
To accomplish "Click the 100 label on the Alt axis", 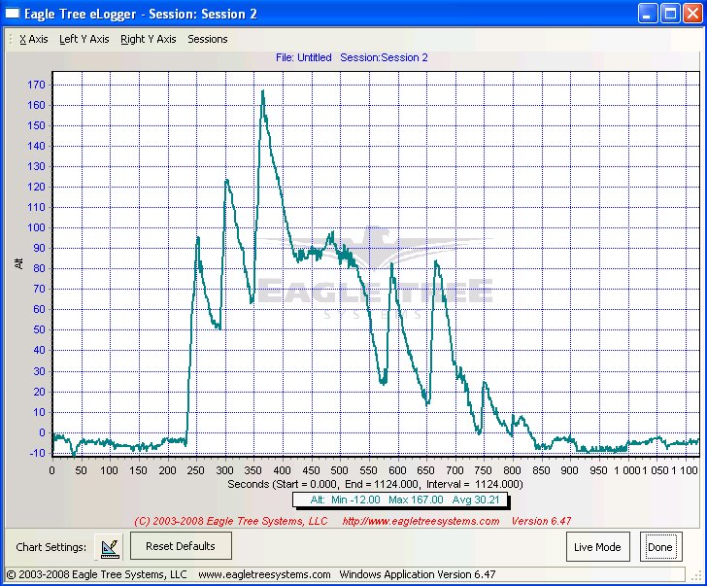I will (36, 228).
